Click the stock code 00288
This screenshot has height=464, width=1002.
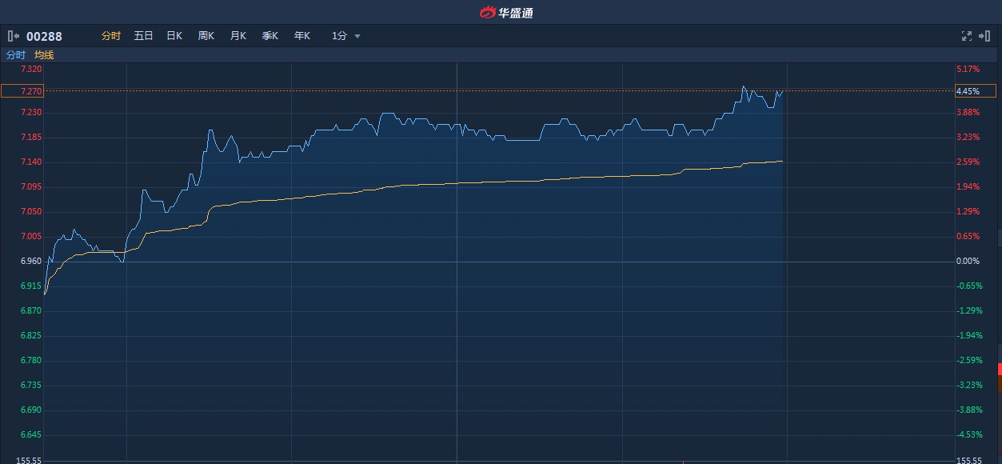[44, 36]
